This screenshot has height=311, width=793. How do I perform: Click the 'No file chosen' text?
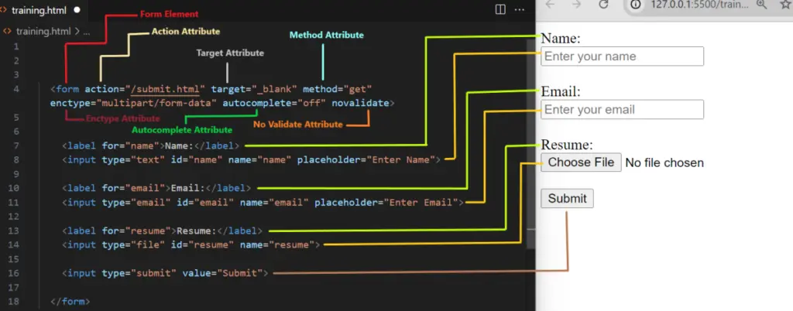pyautogui.click(x=664, y=162)
